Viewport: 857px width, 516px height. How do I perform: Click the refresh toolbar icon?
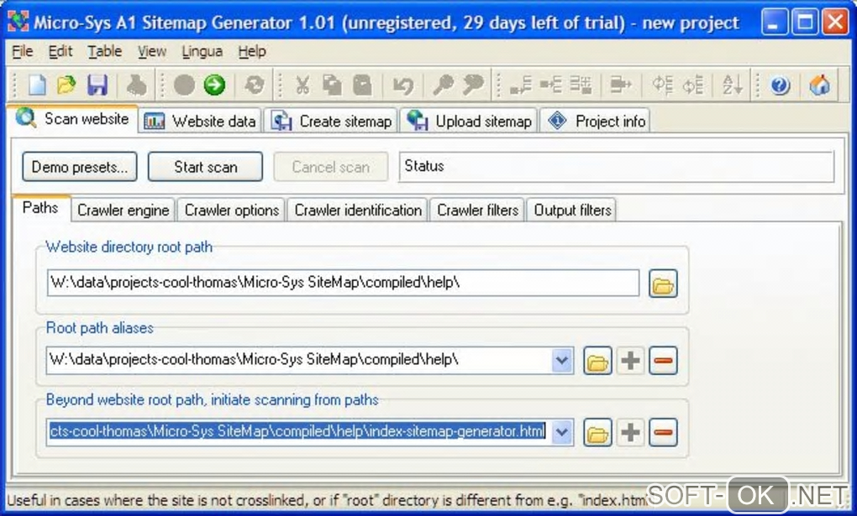coord(255,86)
